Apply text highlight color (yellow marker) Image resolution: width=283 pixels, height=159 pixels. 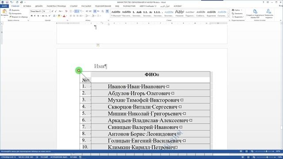59,16
